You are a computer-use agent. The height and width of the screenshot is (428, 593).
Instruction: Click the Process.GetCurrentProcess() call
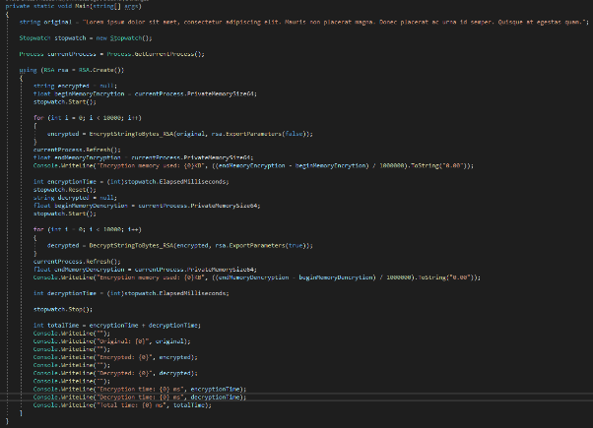point(156,54)
